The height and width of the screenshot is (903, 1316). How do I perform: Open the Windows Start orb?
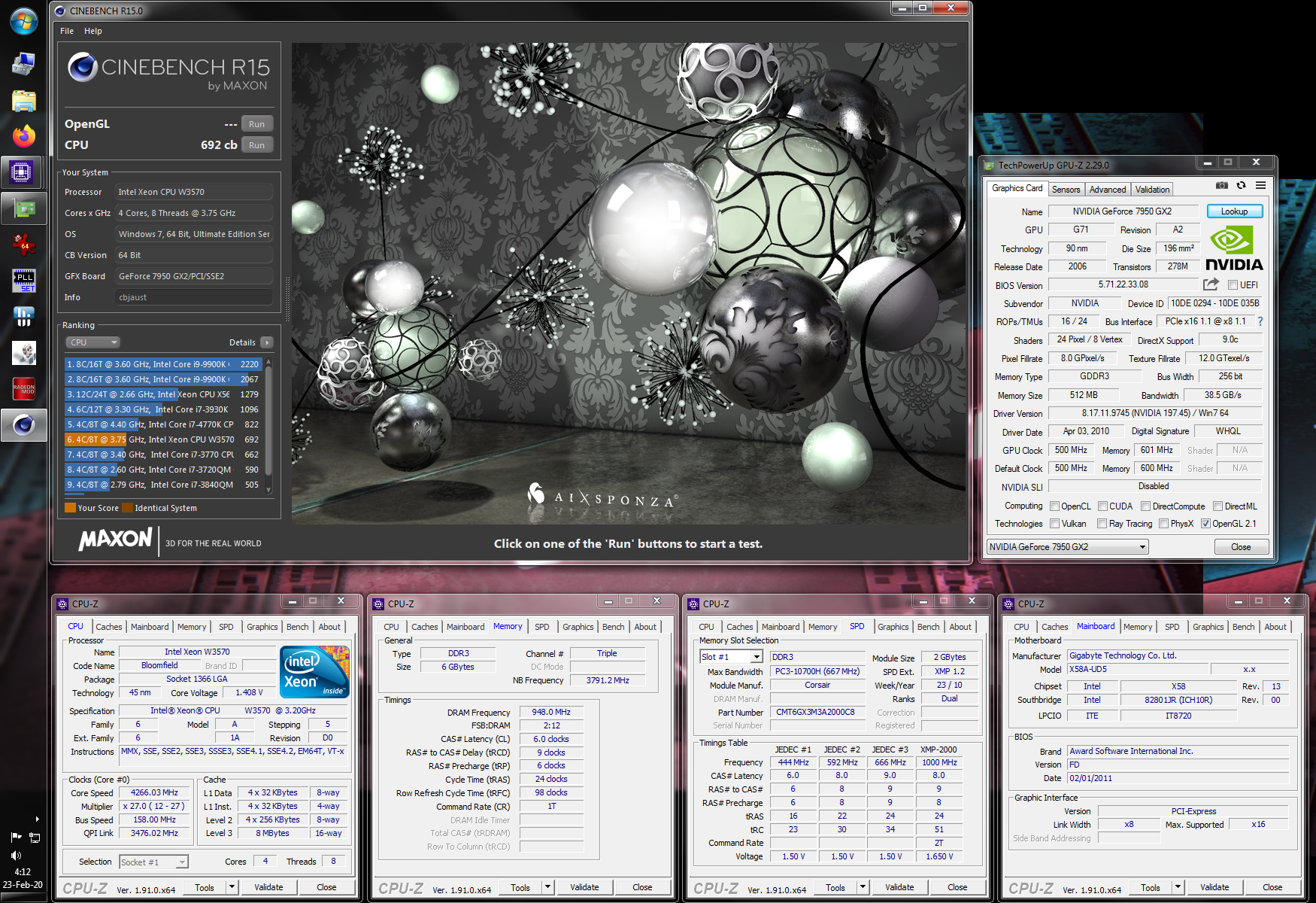(23, 21)
